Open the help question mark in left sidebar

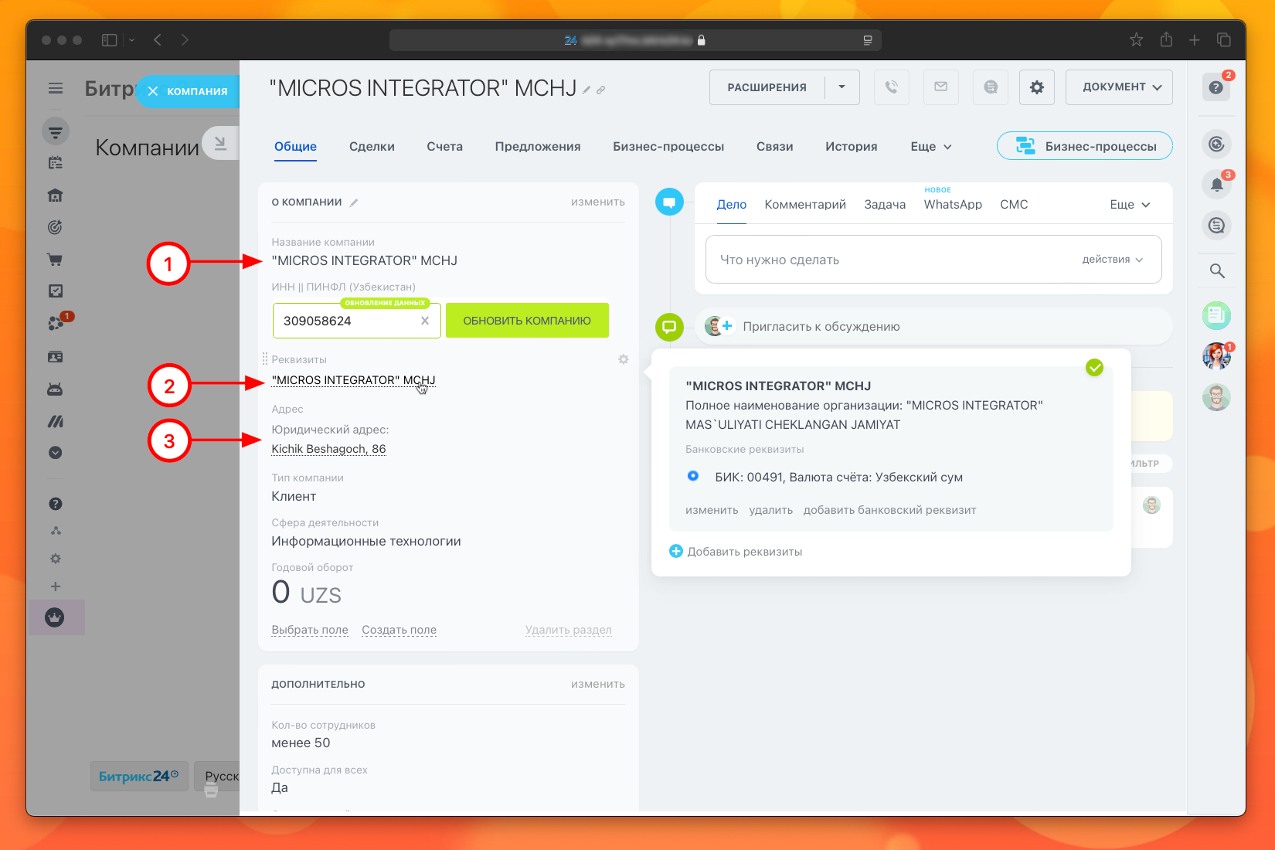point(56,504)
